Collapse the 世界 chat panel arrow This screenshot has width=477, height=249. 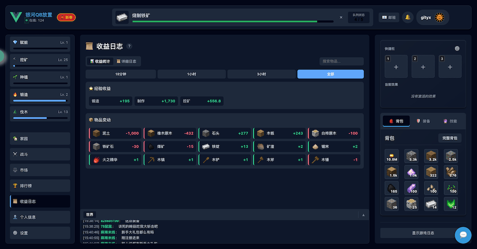(363, 215)
